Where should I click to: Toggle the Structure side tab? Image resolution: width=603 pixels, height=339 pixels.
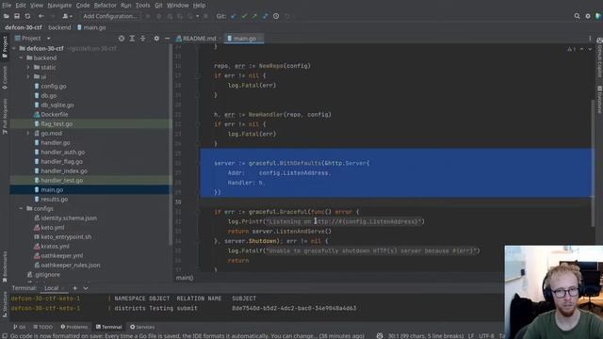point(5,304)
